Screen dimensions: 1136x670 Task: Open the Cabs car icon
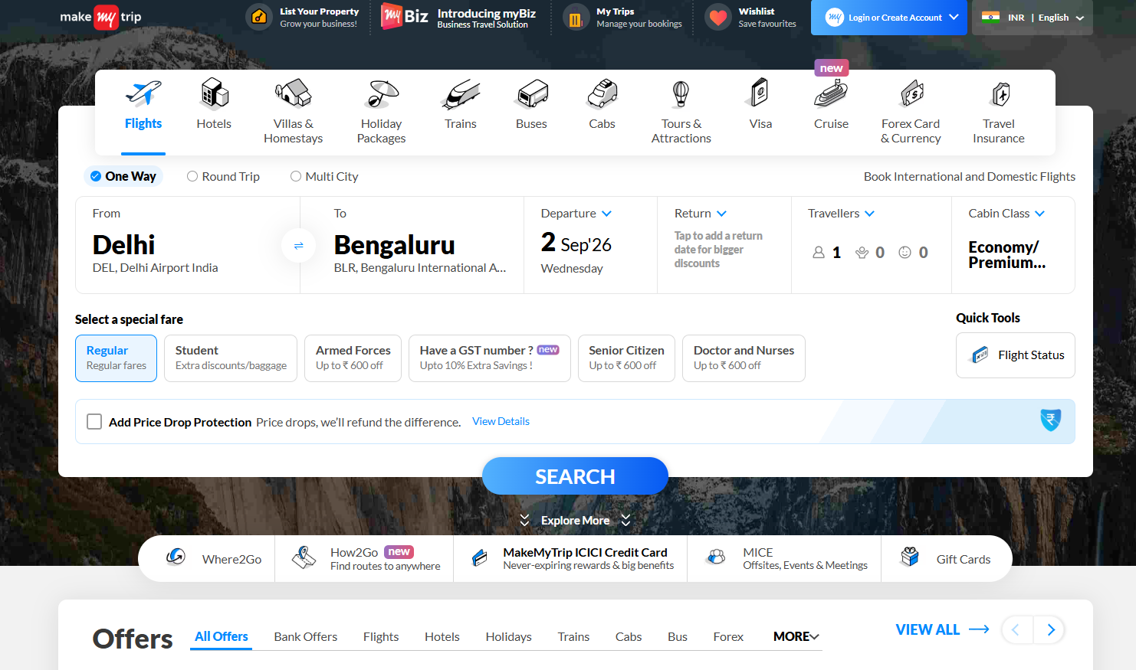pos(602,94)
